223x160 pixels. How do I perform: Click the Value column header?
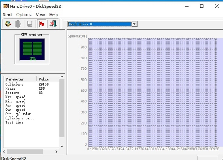pos(48,79)
